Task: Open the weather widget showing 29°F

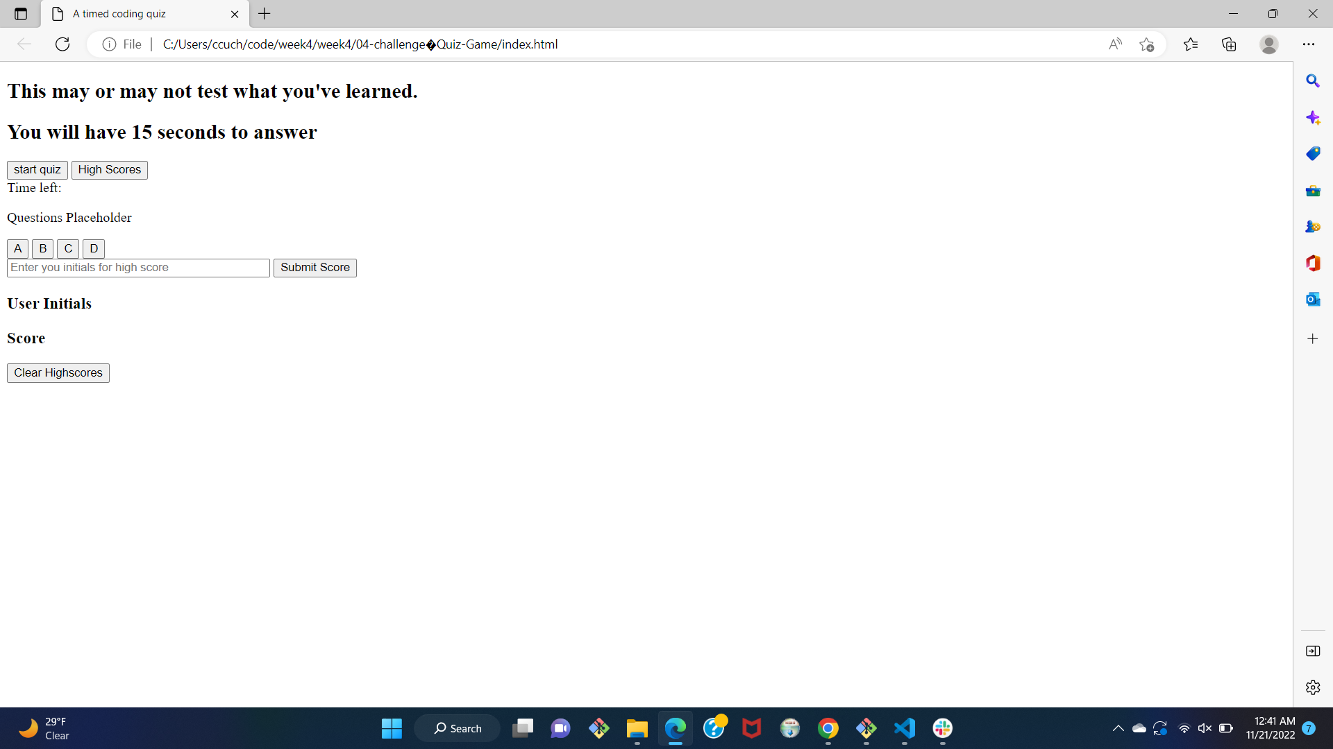Action: tap(45, 728)
